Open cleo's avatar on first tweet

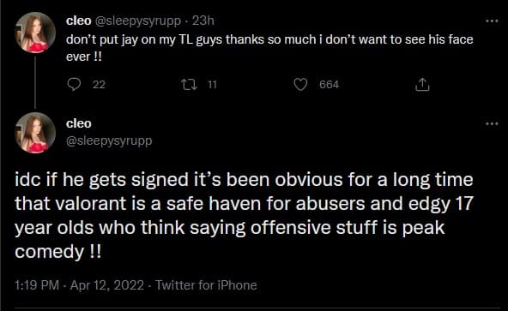(x=35, y=33)
